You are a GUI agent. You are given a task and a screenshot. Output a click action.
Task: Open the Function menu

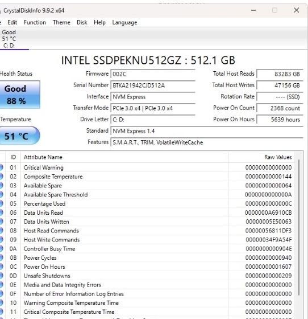(35, 22)
